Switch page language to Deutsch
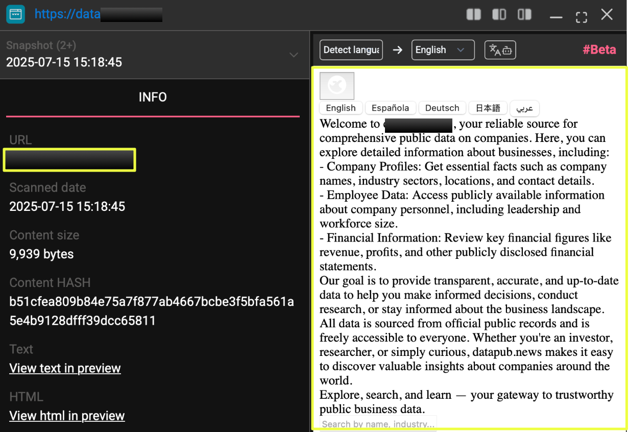 coord(442,108)
